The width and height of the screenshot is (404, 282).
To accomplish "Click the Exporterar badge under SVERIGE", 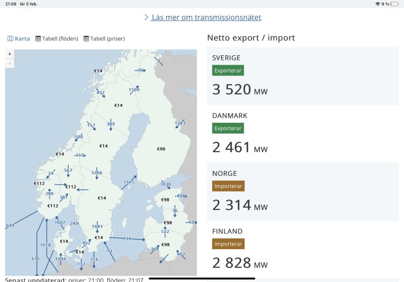I will 228,70.
